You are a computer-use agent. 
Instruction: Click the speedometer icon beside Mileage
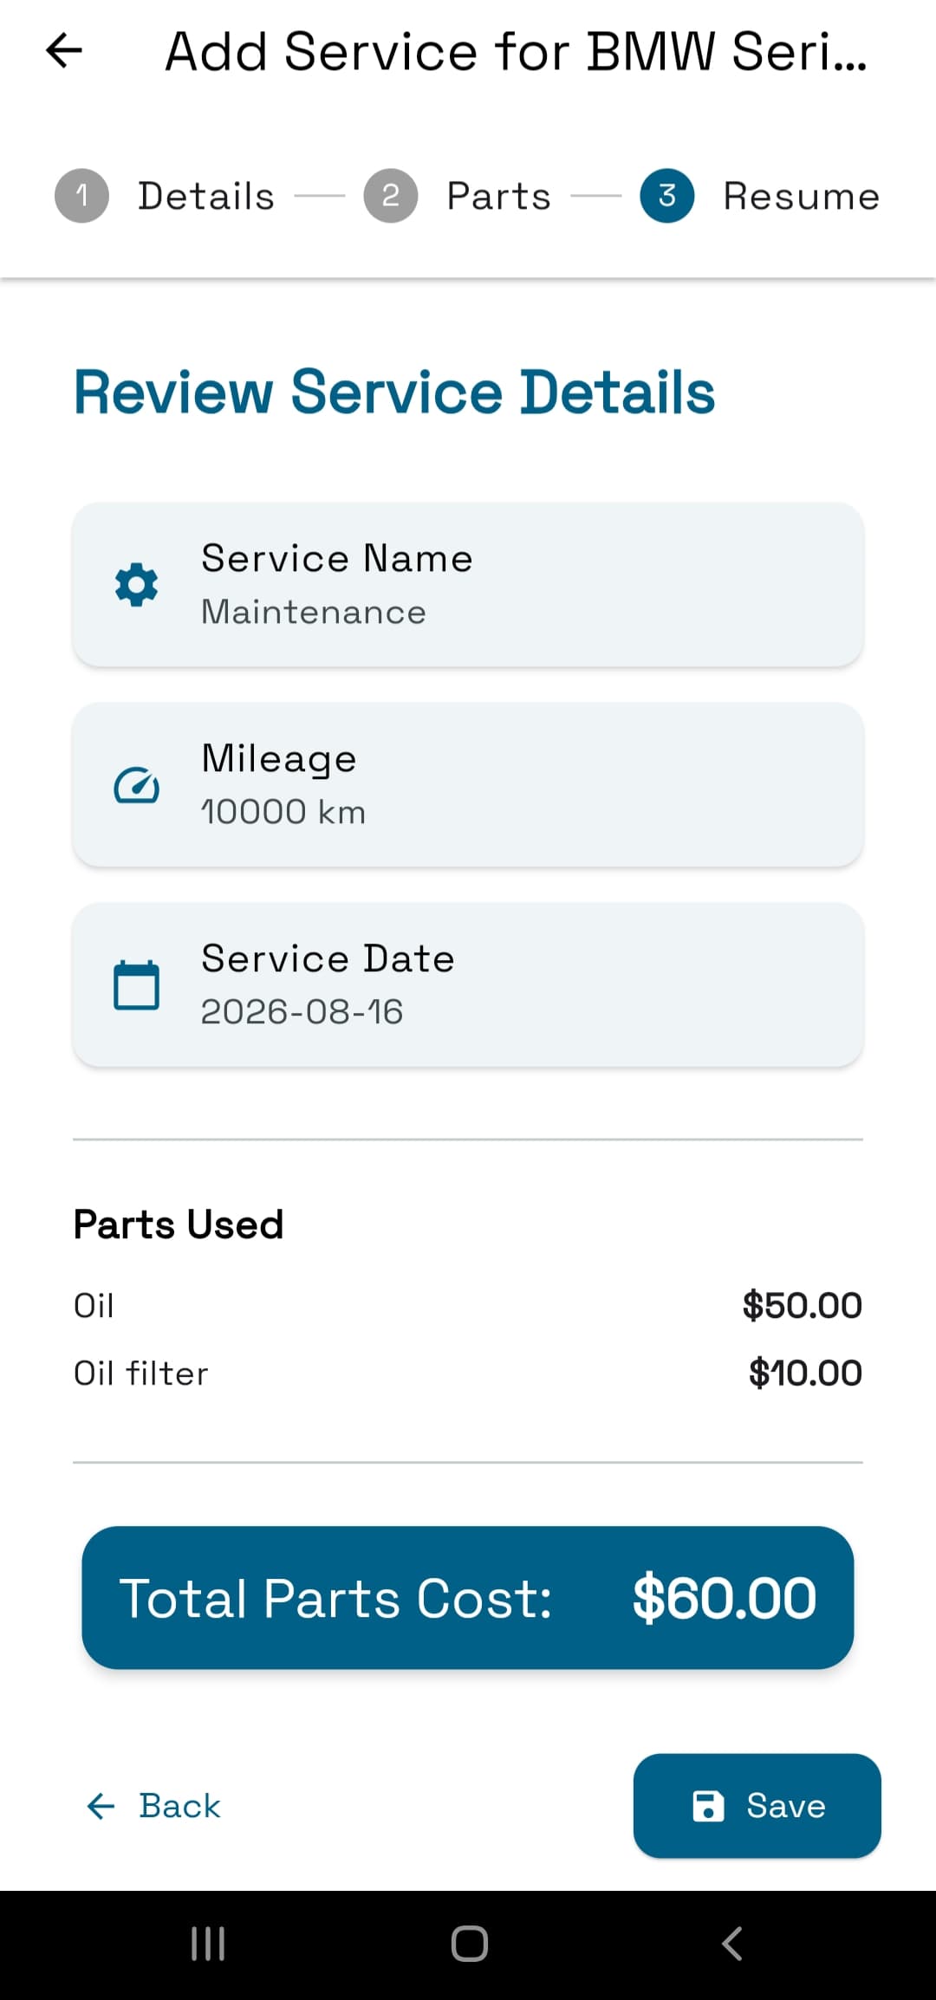(x=136, y=785)
